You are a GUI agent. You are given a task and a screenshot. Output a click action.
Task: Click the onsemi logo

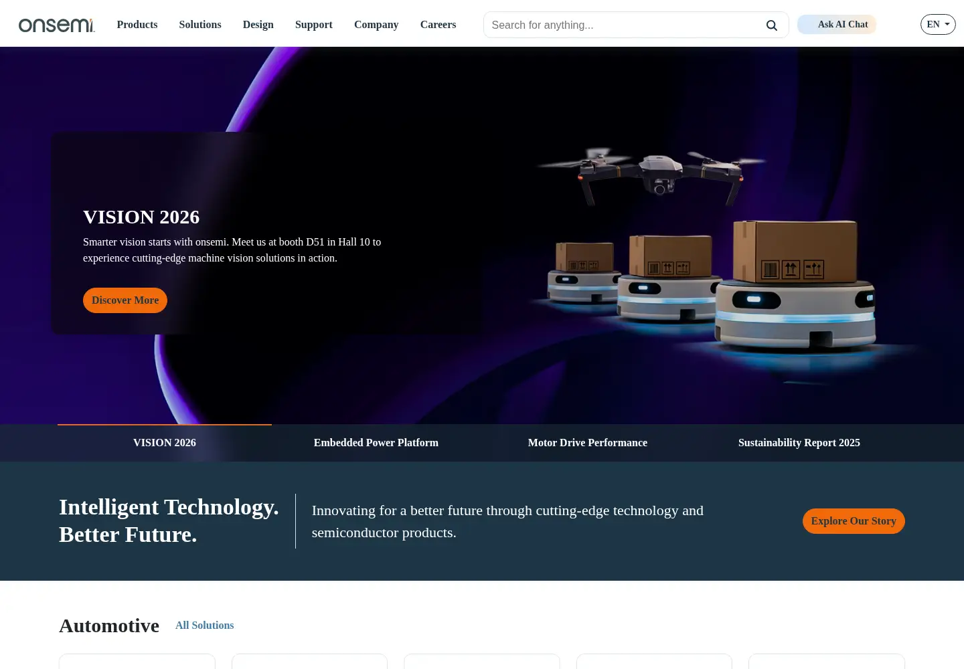57,25
